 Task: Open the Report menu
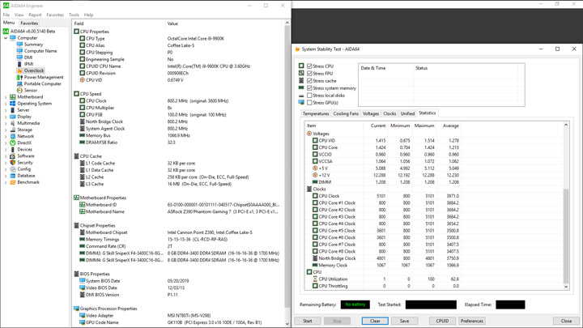click(x=35, y=15)
